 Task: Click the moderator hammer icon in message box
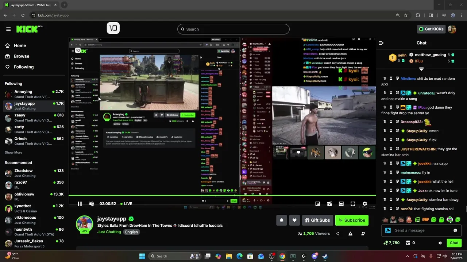point(388,230)
